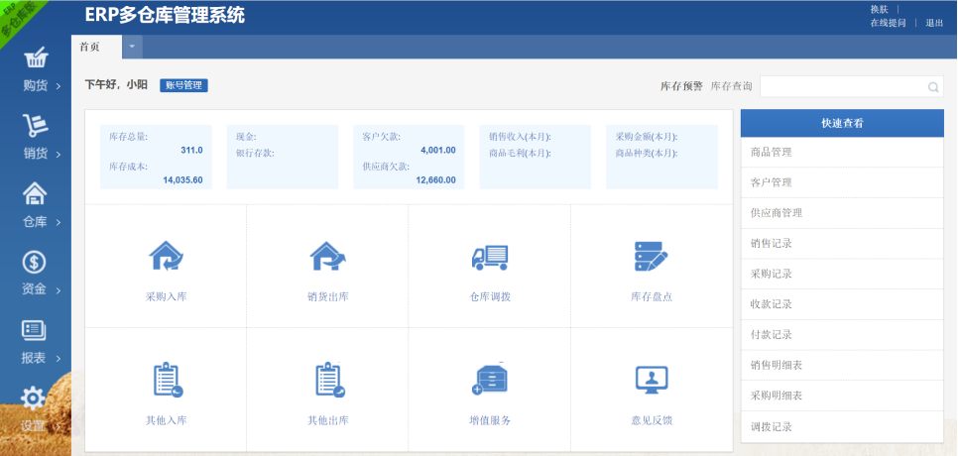
Task: Click the 仓库调拨 truck icon
Action: (490, 257)
